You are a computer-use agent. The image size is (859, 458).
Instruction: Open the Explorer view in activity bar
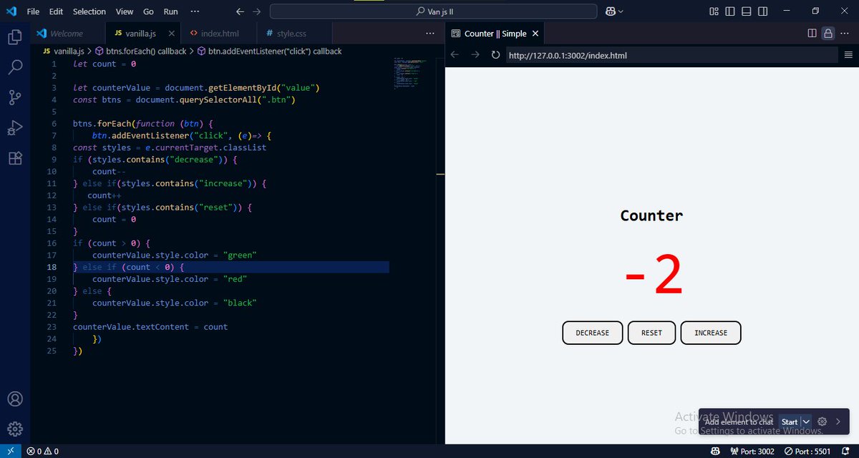pos(15,37)
